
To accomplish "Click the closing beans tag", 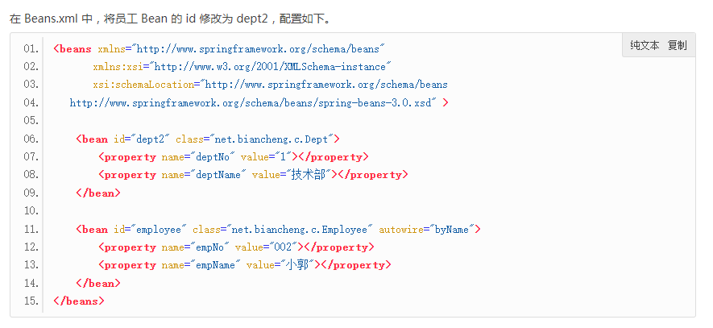I will [79, 301].
